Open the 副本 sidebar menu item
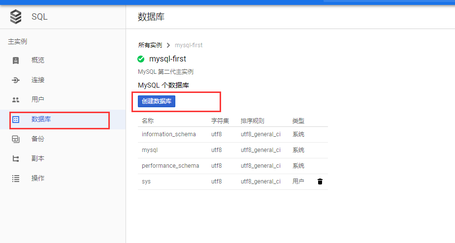 pyautogui.click(x=63, y=158)
